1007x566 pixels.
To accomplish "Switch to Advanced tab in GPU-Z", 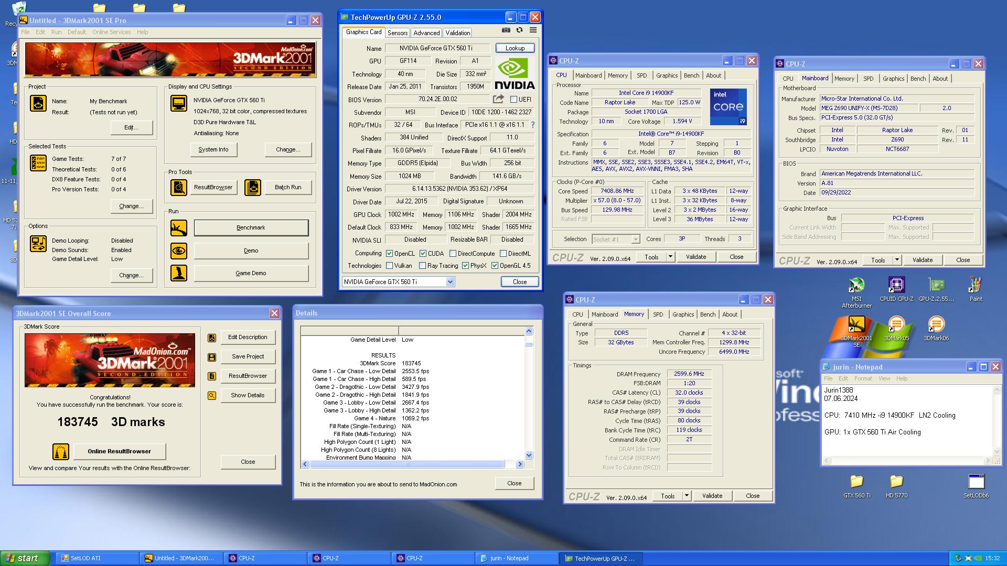I will tap(426, 32).
